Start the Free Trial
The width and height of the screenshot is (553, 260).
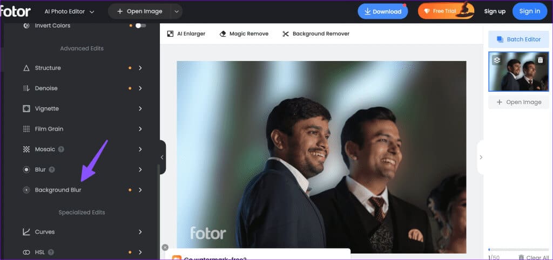click(446, 11)
